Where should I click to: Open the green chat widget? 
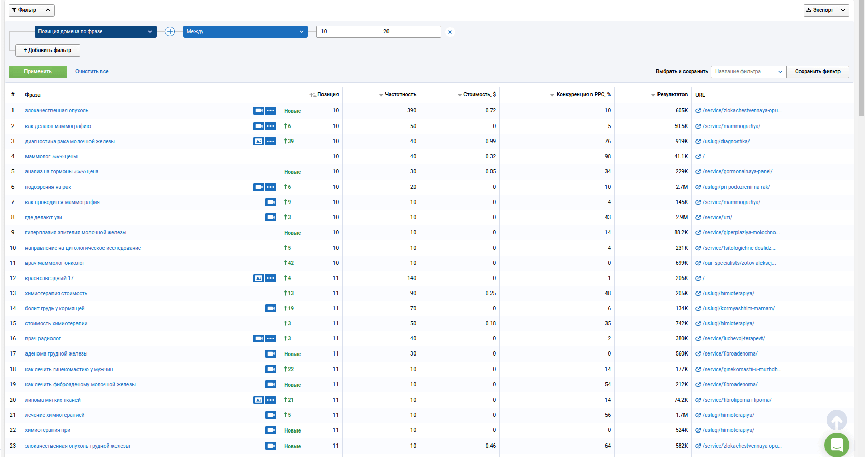[x=836, y=445]
